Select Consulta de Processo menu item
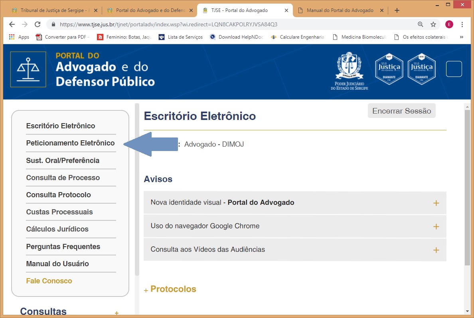 tap(63, 178)
